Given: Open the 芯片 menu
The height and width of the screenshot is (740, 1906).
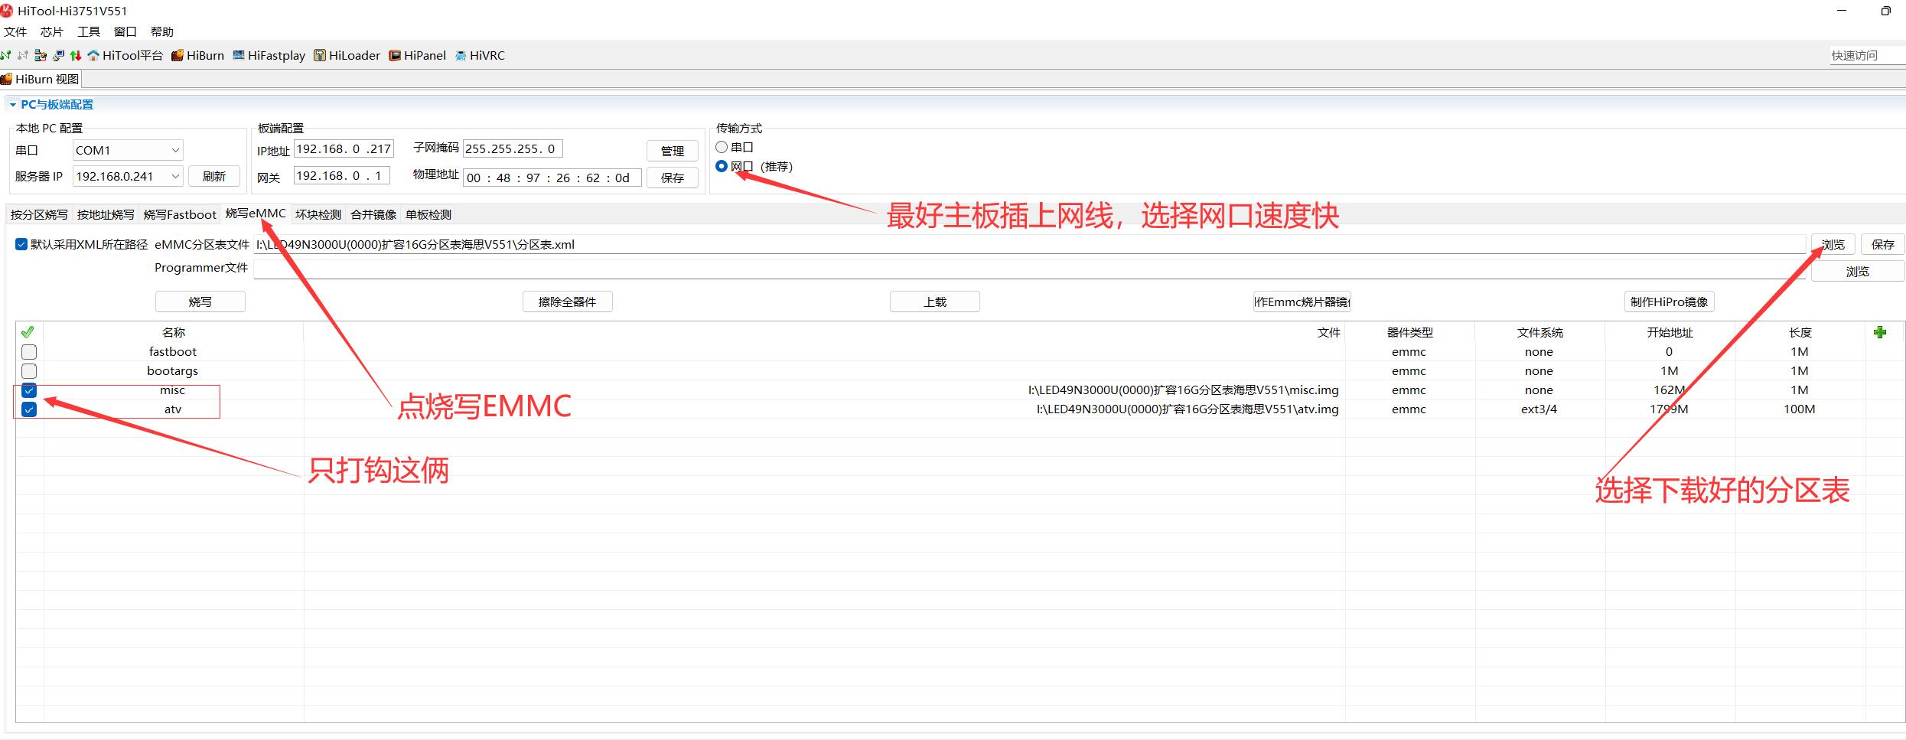Looking at the screenshot, I should tap(52, 31).
